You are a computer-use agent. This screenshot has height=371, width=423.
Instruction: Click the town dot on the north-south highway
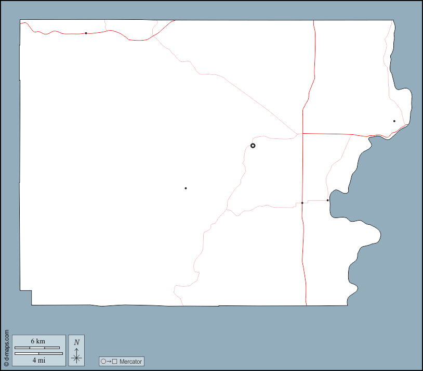click(x=302, y=203)
